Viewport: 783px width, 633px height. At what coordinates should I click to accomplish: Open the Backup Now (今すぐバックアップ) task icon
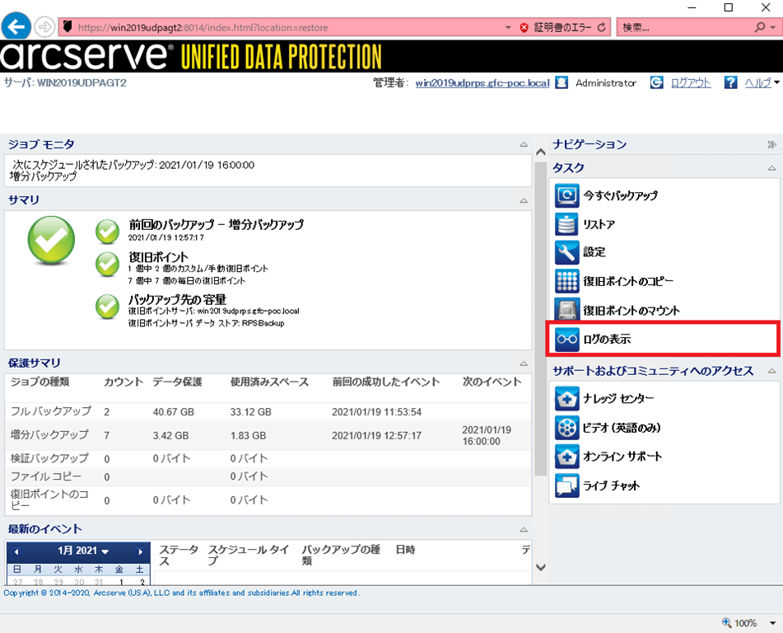click(x=566, y=195)
